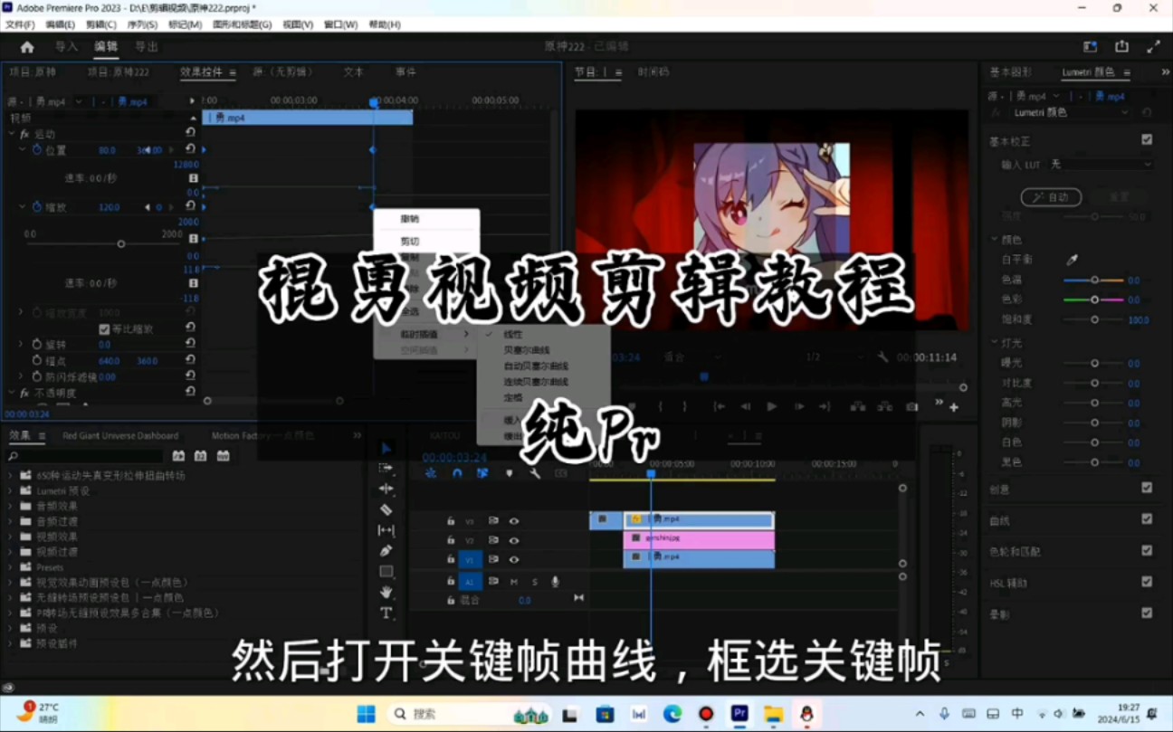Open Input LUT dropdown

(1101, 165)
